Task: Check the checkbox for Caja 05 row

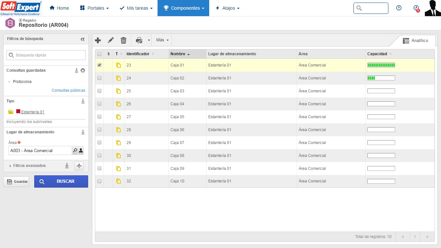Action: pyautogui.click(x=99, y=117)
